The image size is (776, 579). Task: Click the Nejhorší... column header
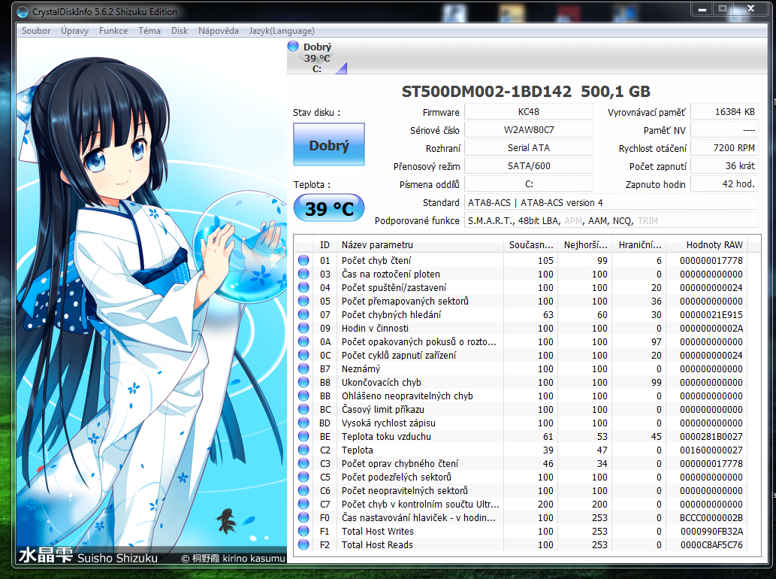coord(585,244)
